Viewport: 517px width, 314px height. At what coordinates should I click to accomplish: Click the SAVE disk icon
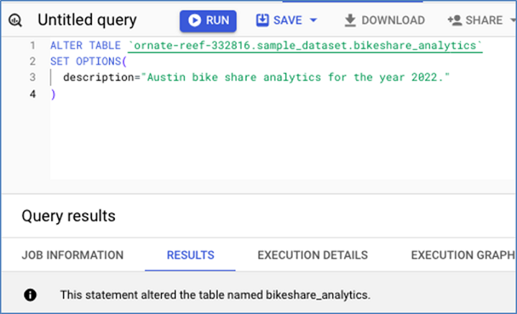(263, 20)
